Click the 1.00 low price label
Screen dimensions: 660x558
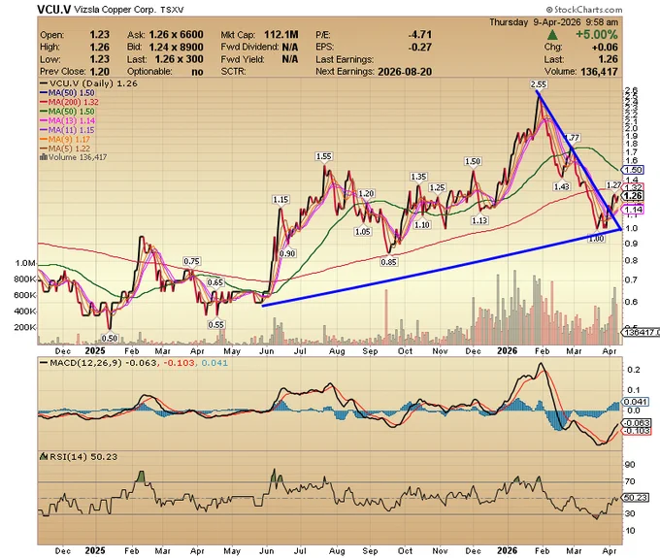(x=597, y=239)
